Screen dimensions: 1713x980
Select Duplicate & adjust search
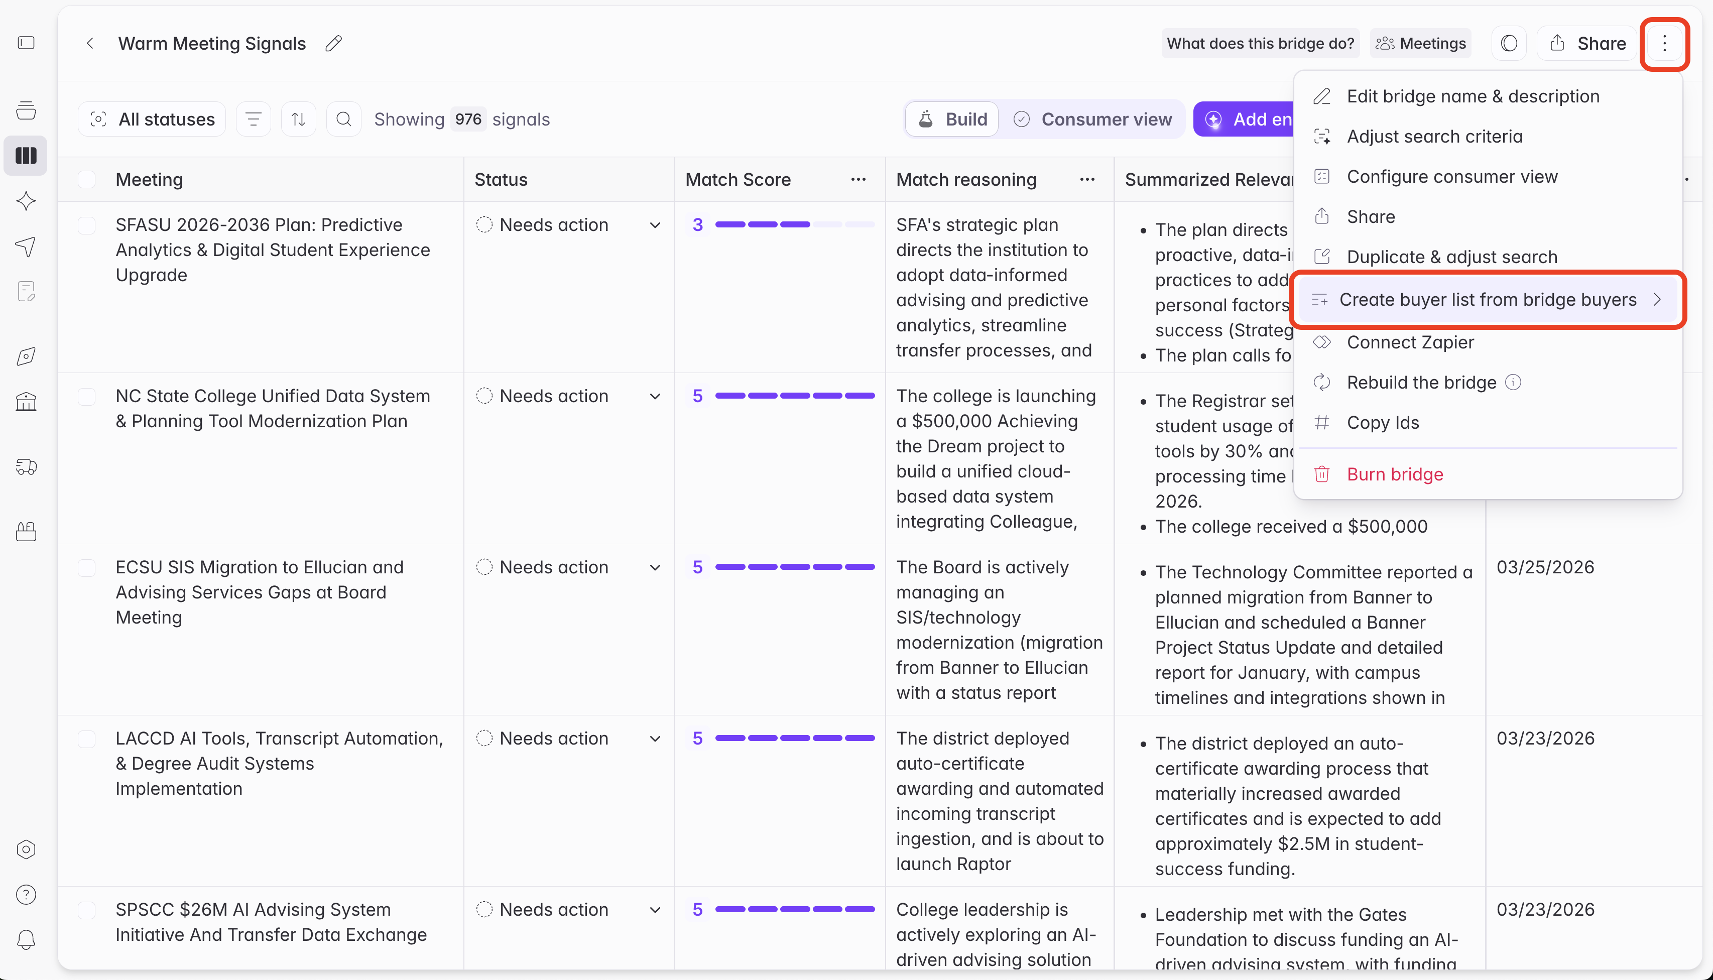1488,257
